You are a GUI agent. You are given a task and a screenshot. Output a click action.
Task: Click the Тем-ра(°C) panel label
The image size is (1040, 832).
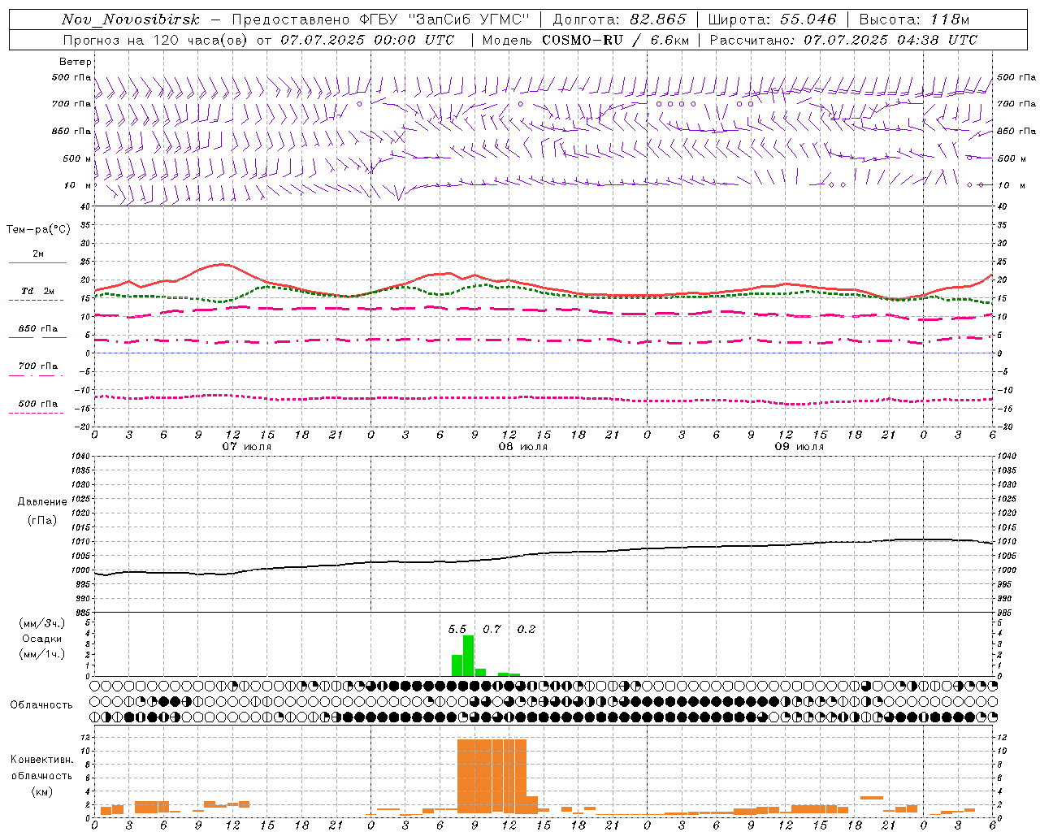(38, 230)
